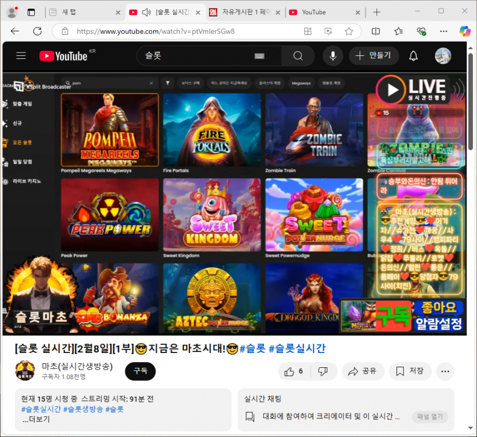Click the app grid icon in address bar
The image size is (477, 437).
(x=308, y=31)
